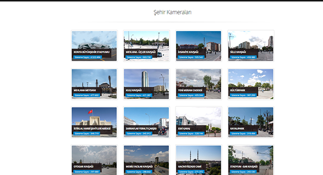323x175 pixels.
Task: Open the Otogar Kavşağı camera thumbnail
Action: coord(94,160)
